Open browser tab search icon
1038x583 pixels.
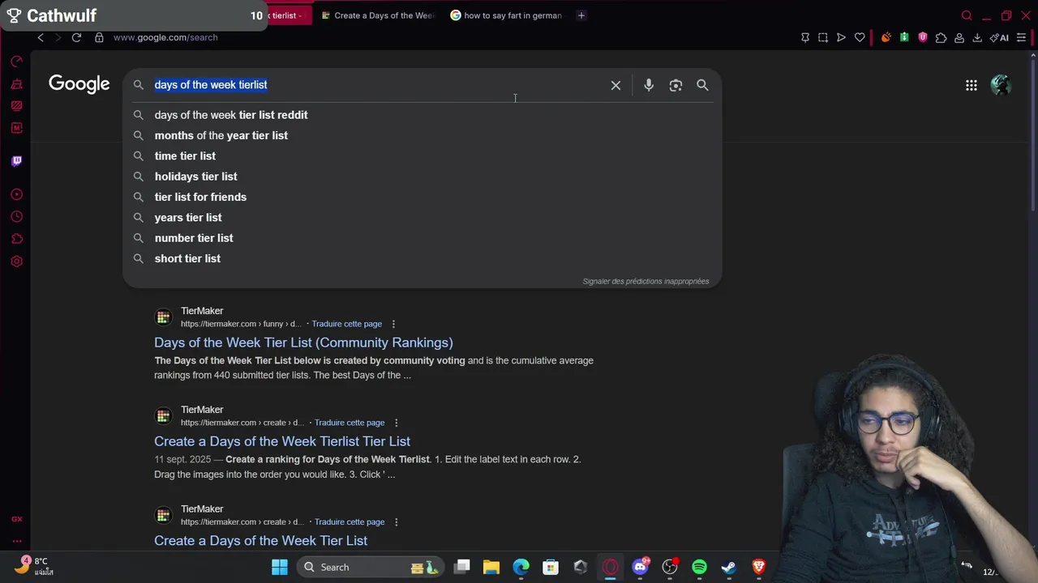click(967, 15)
